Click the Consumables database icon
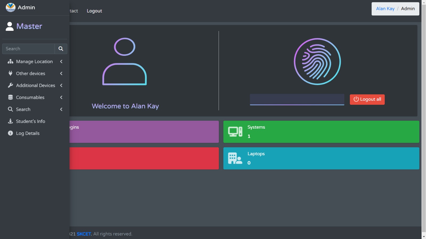426x239 pixels. click(10, 97)
